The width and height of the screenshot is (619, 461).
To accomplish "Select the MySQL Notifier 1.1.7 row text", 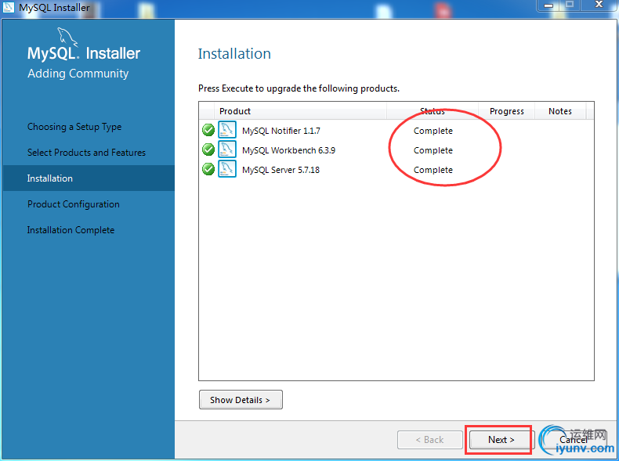I will pyautogui.click(x=281, y=131).
